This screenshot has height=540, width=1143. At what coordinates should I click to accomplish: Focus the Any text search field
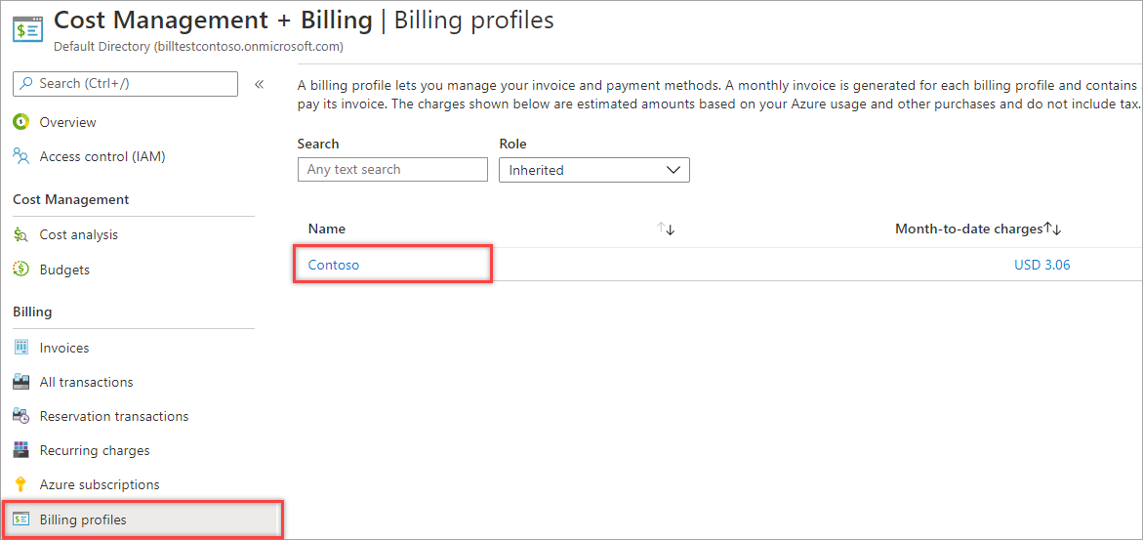[392, 170]
